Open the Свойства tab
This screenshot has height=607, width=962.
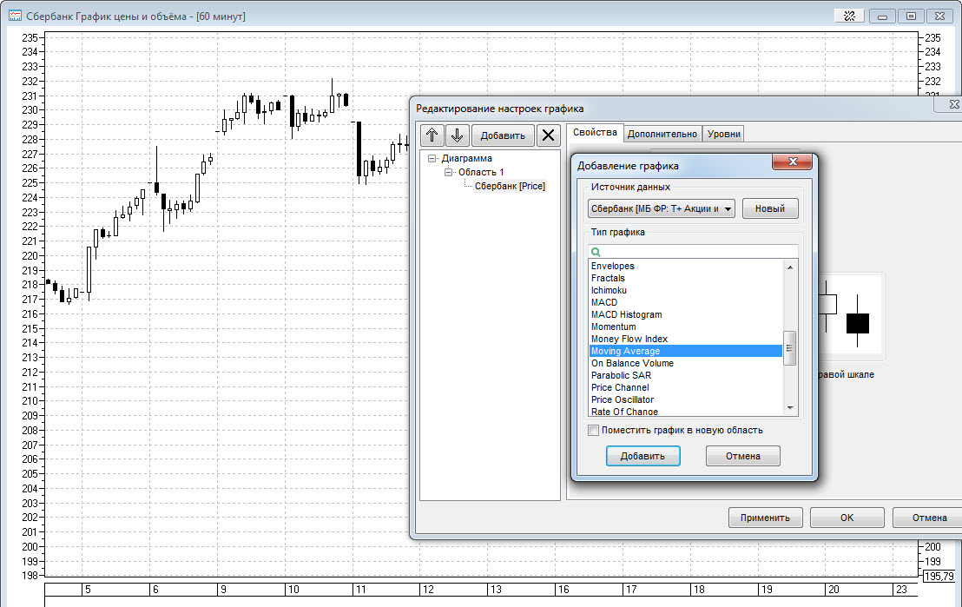[x=595, y=133]
